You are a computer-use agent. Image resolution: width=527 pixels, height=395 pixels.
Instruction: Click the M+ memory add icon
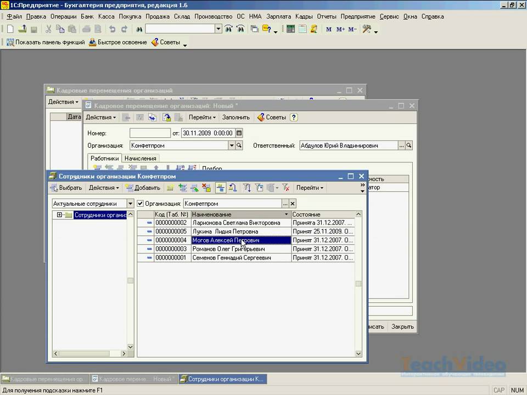pyautogui.click(x=340, y=29)
